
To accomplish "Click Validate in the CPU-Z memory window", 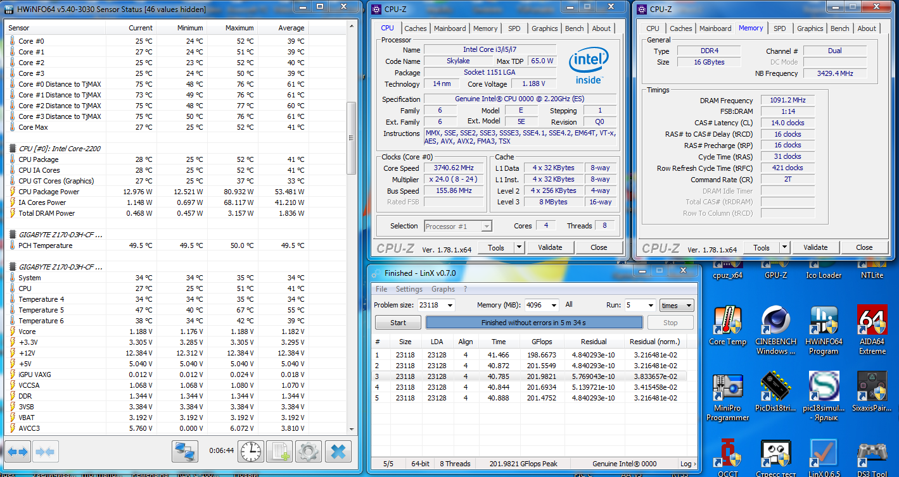I will (x=815, y=247).
